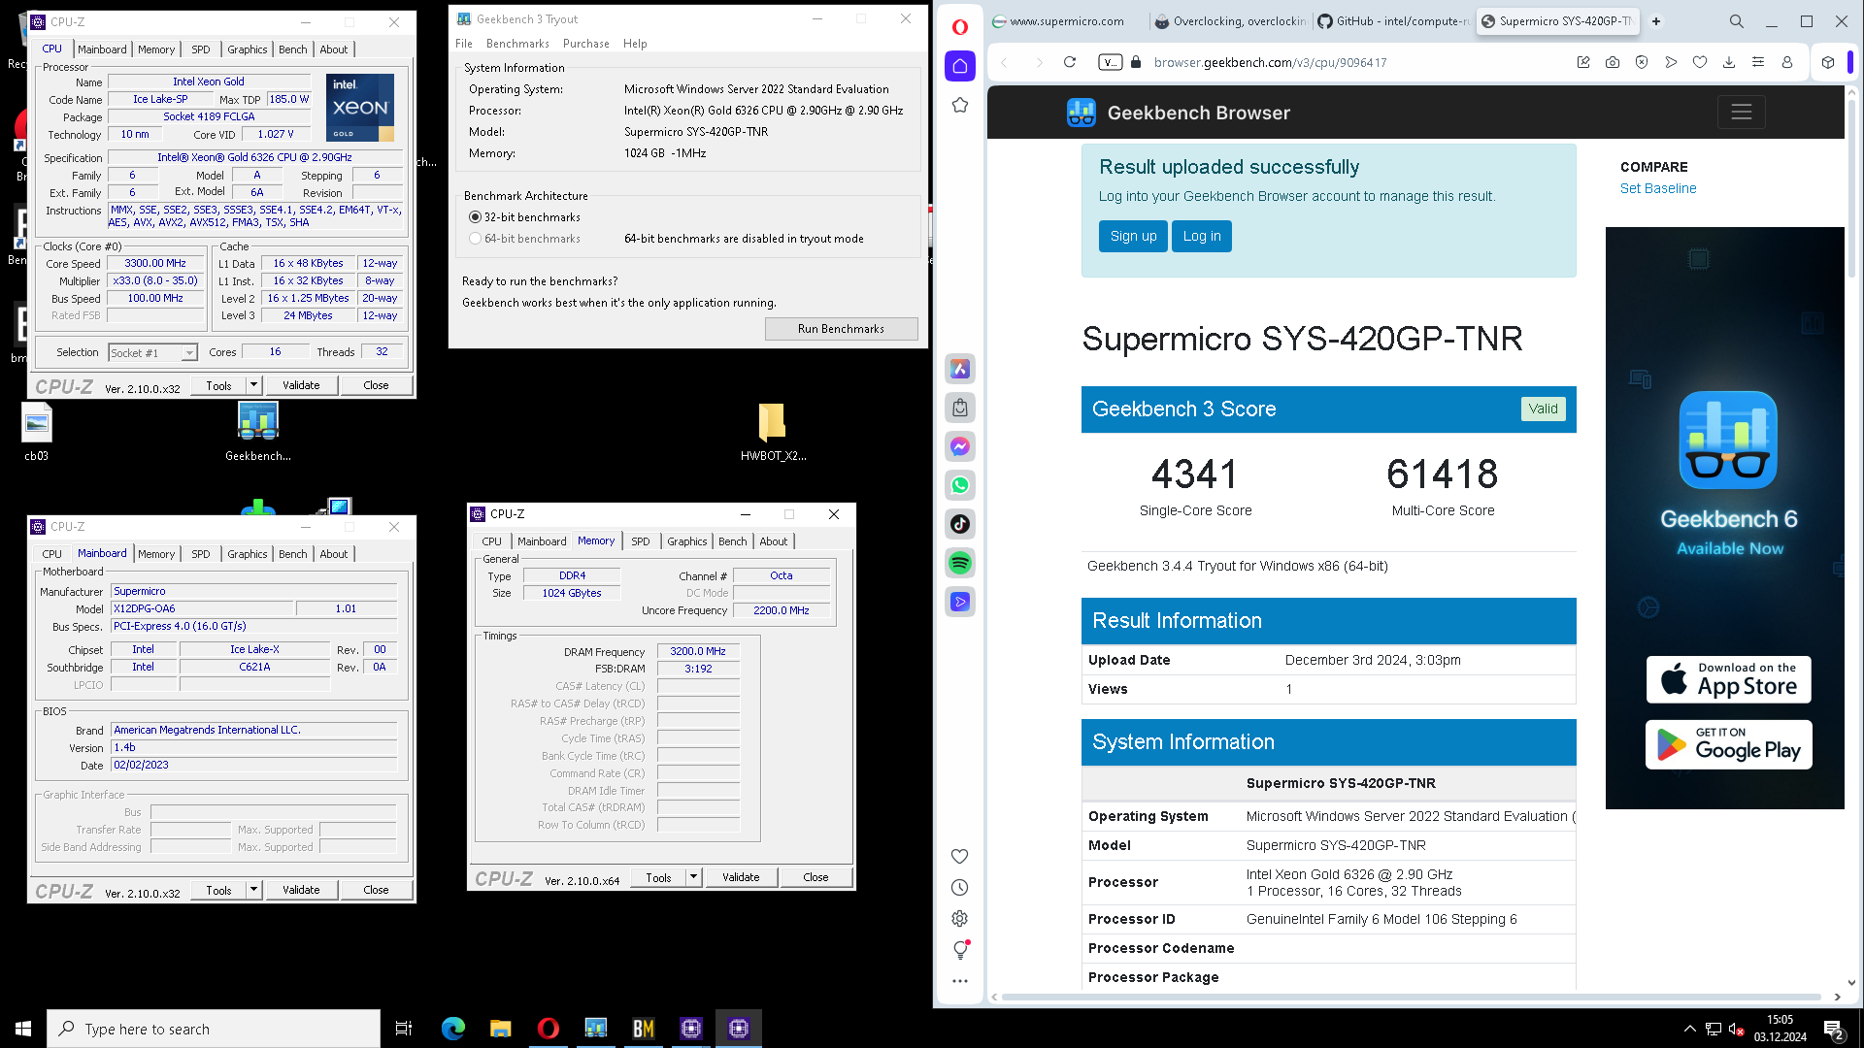Open cb03 image file on desktop

(36, 432)
